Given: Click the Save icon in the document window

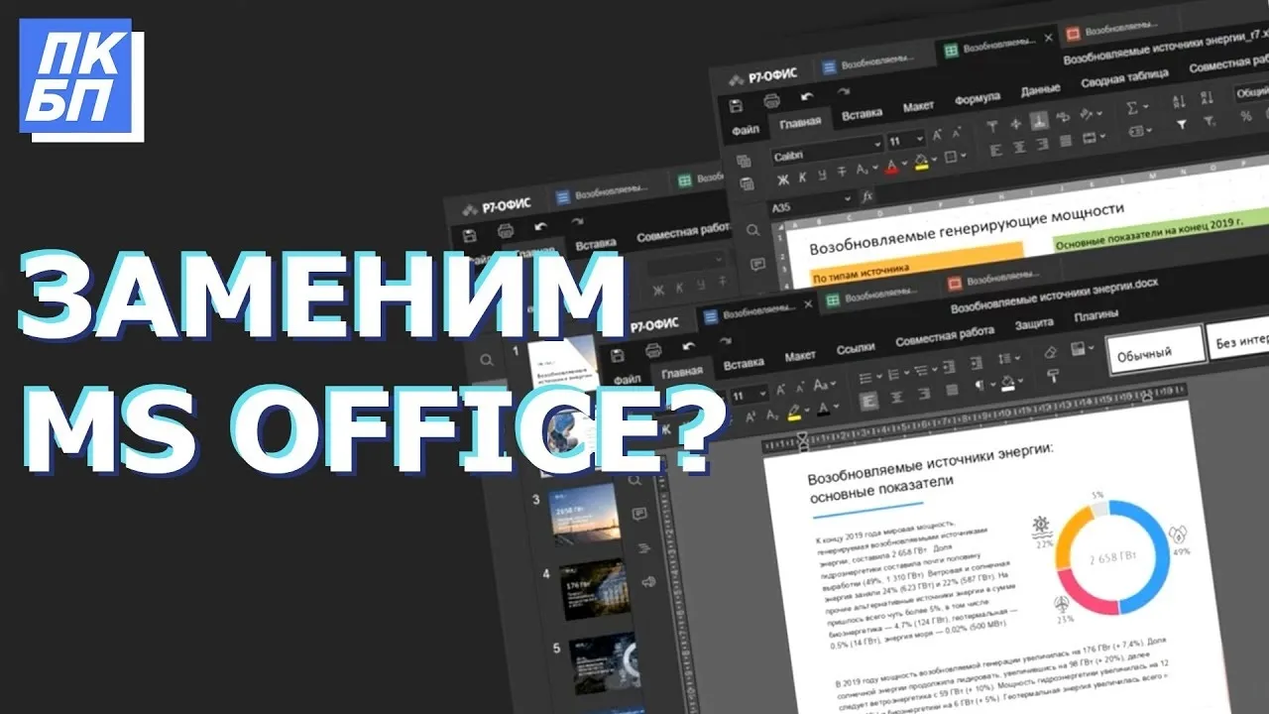Looking at the screenshot, I should click(x=618, y=356).
